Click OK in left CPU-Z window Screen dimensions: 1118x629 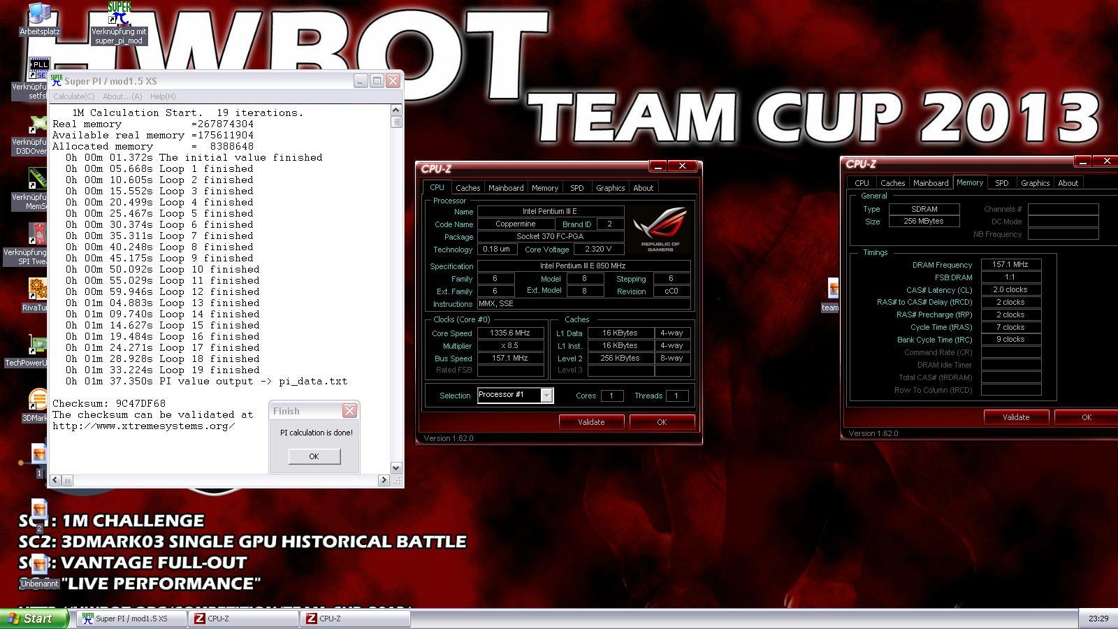[662, 422]
